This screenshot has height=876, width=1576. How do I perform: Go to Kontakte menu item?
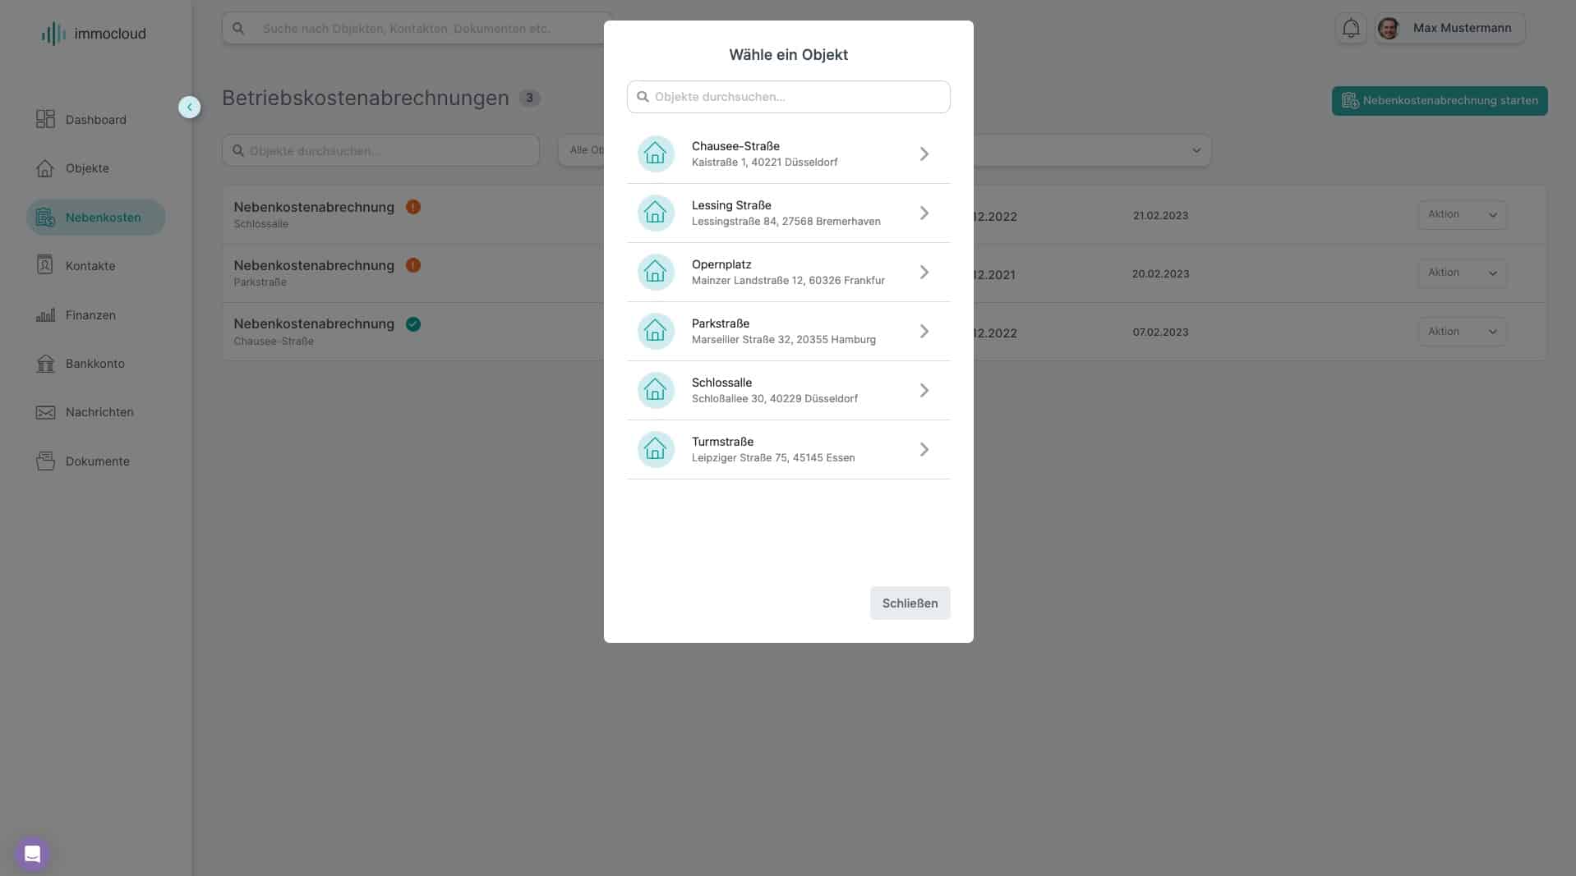coord(96,266)
